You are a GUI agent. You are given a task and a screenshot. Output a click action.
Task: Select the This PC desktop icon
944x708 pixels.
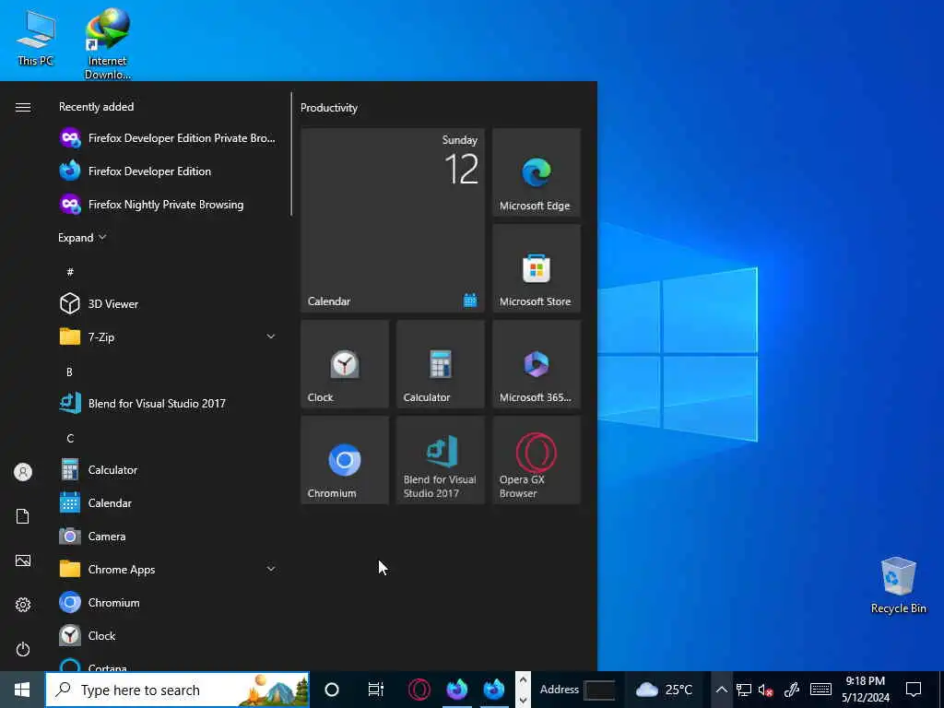pyautogui.click(x=36, y=37)
